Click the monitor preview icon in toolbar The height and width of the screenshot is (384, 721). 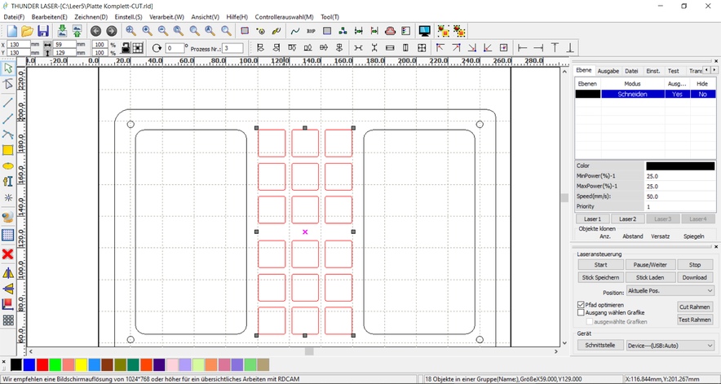pos(424,31)
